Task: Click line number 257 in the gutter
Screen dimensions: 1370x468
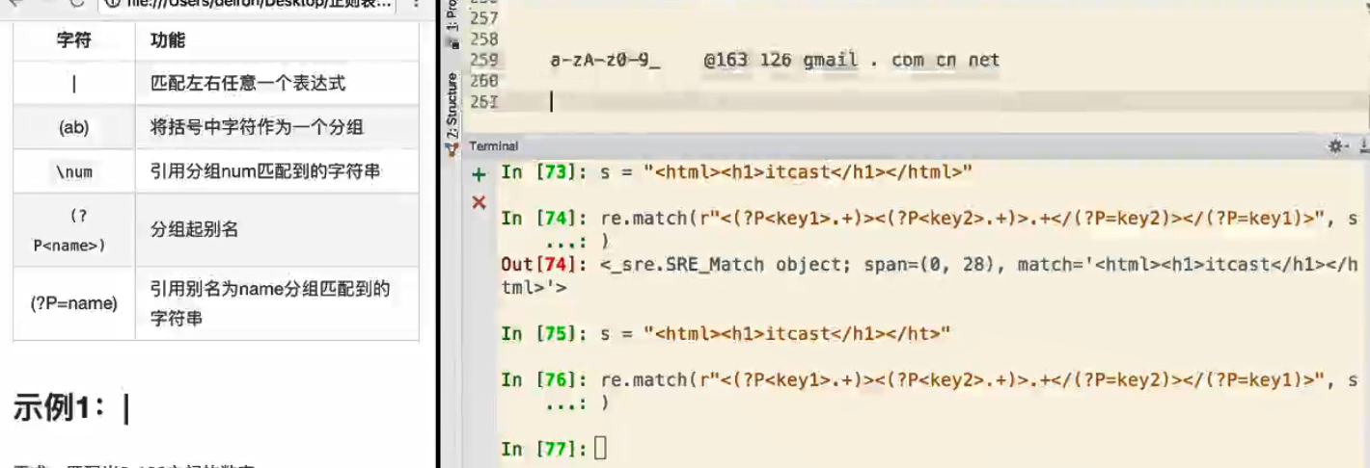Action: click(x=482, y=19)
